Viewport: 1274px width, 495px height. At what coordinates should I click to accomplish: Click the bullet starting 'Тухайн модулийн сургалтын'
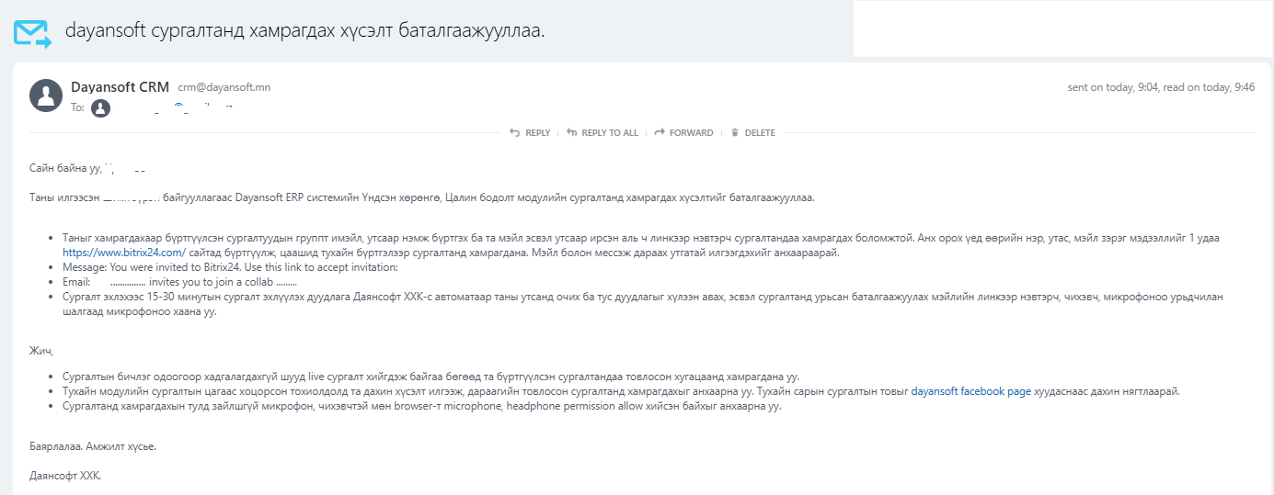tap(621, 391)
